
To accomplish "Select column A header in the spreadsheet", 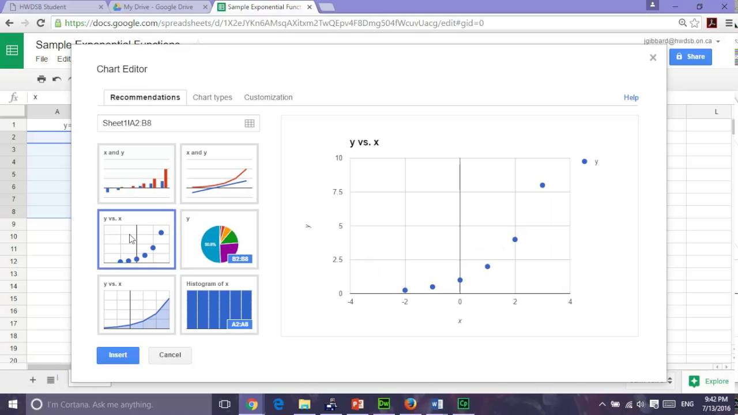I will coord(57,112).
